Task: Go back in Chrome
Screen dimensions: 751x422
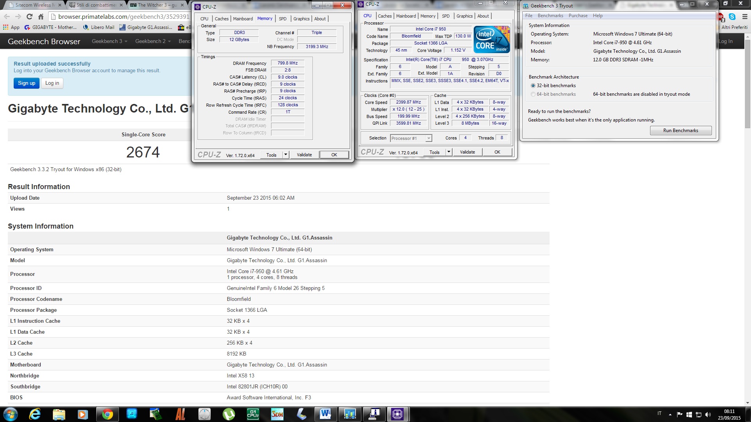Action: [x=7, y=16]
